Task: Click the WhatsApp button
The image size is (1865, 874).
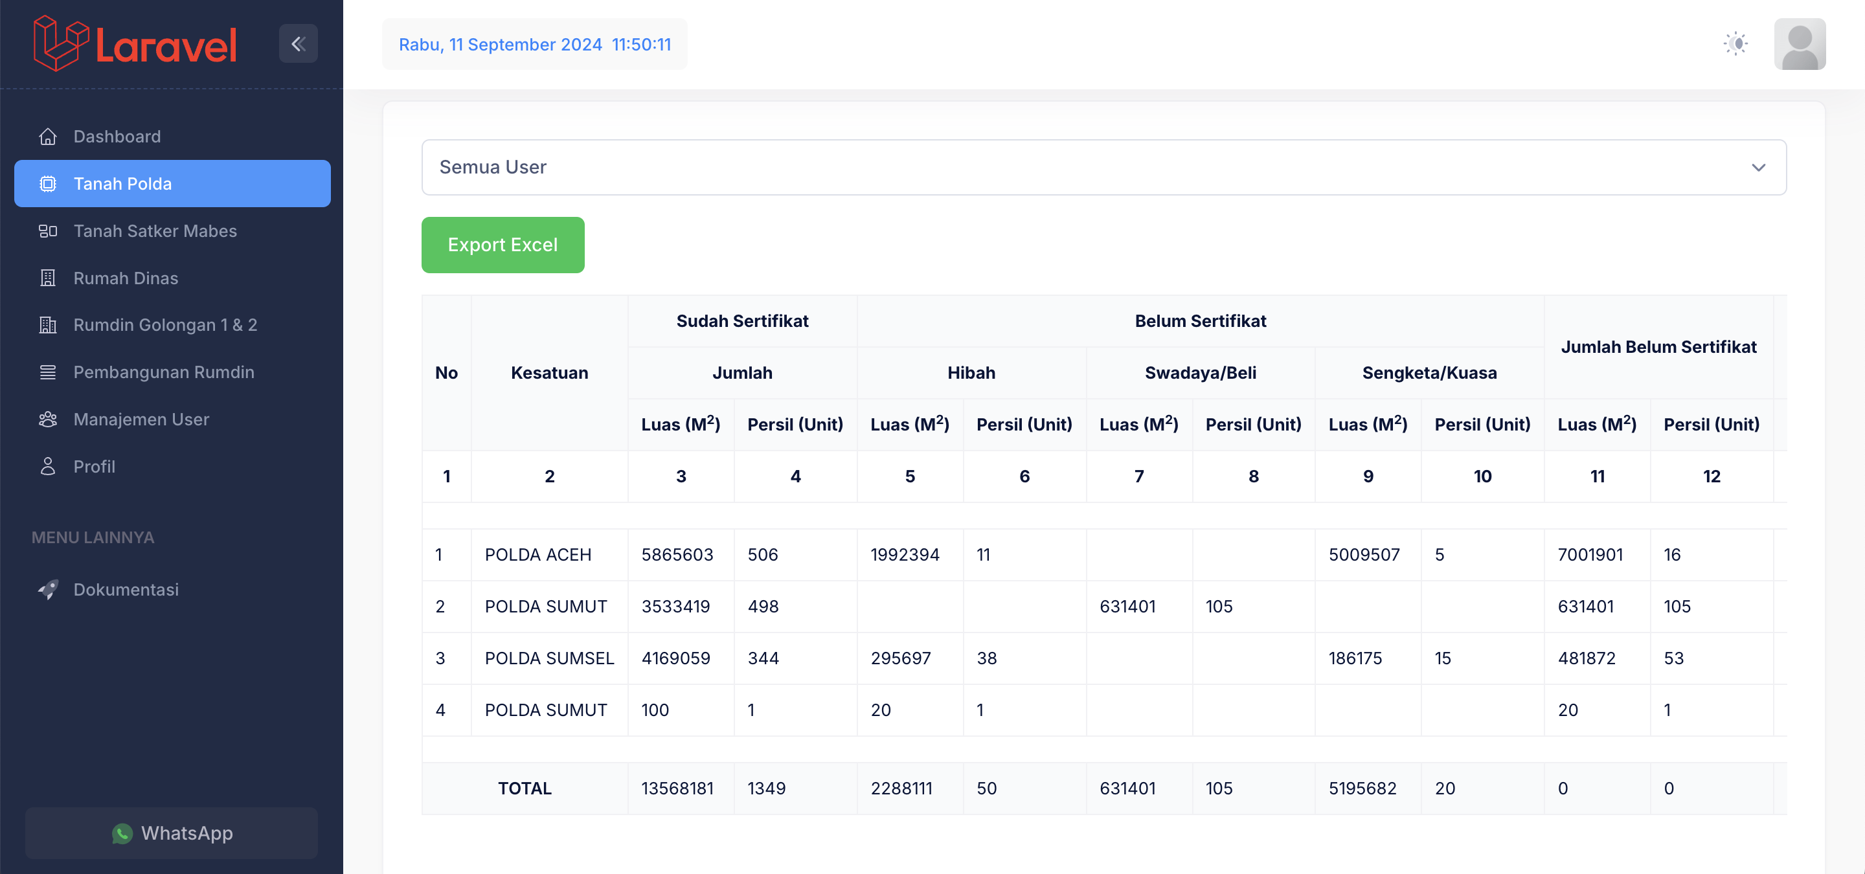Action: coord(172,833)
